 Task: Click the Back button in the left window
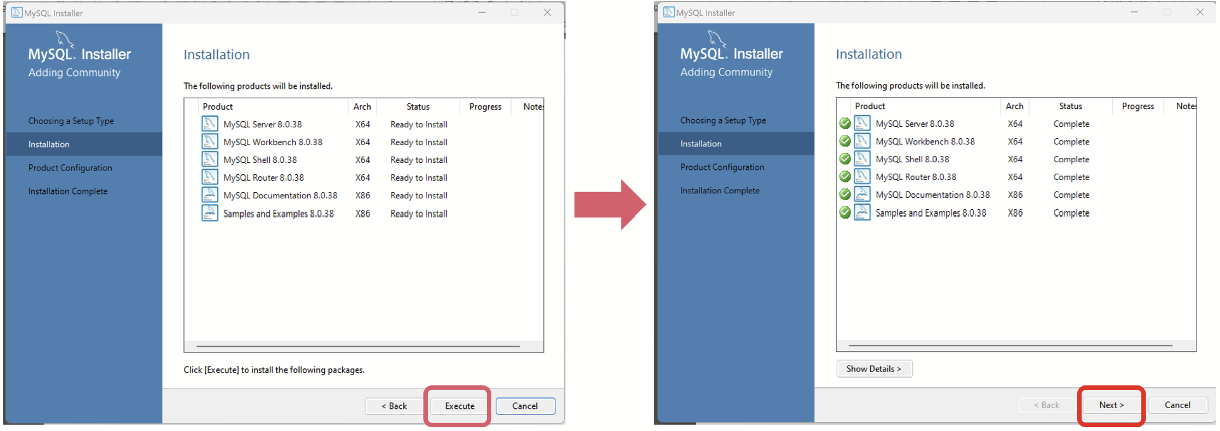pyautogui.click(x=394, y=406)
